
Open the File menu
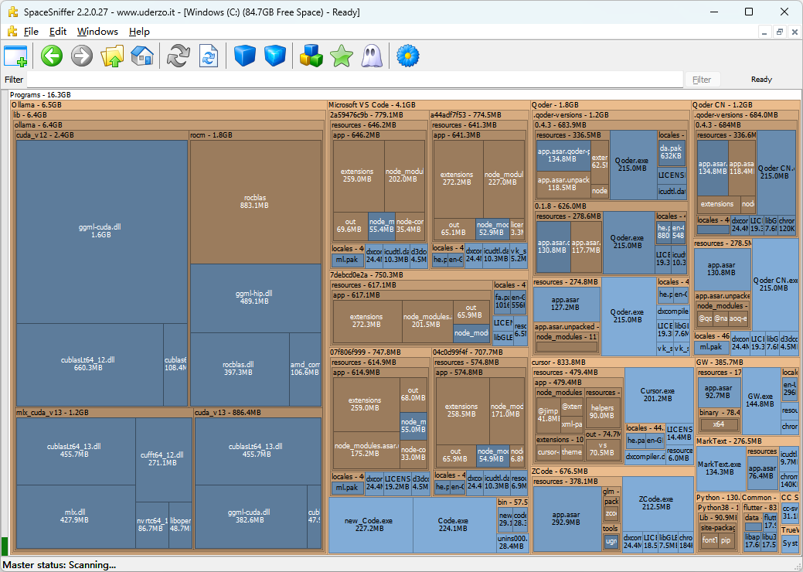tap(31, 31)
